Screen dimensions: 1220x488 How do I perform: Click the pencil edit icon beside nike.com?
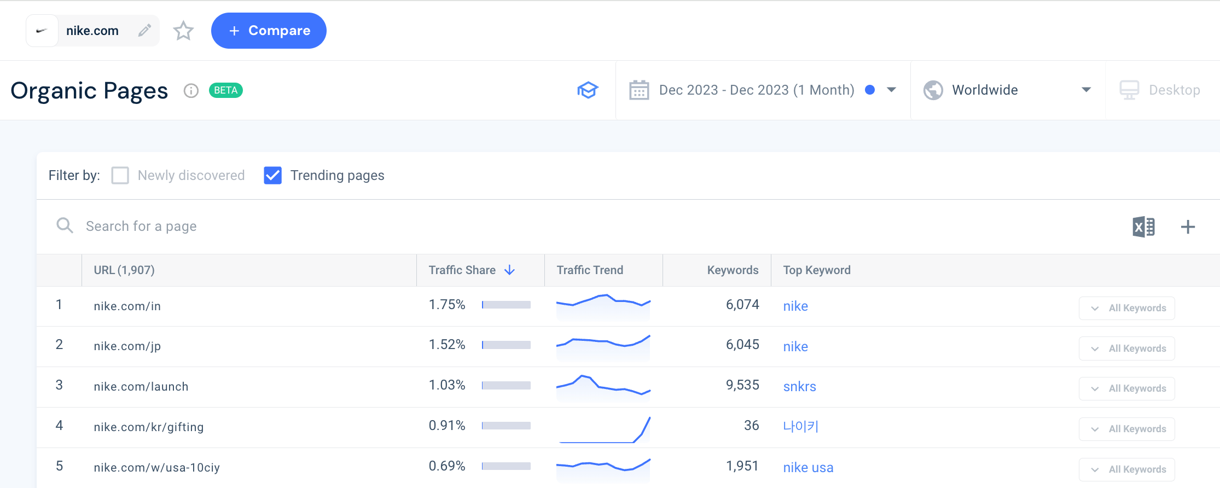pos(144,31)
